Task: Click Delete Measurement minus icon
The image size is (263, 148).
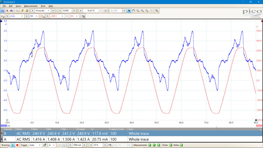Action: pos(154,145)
